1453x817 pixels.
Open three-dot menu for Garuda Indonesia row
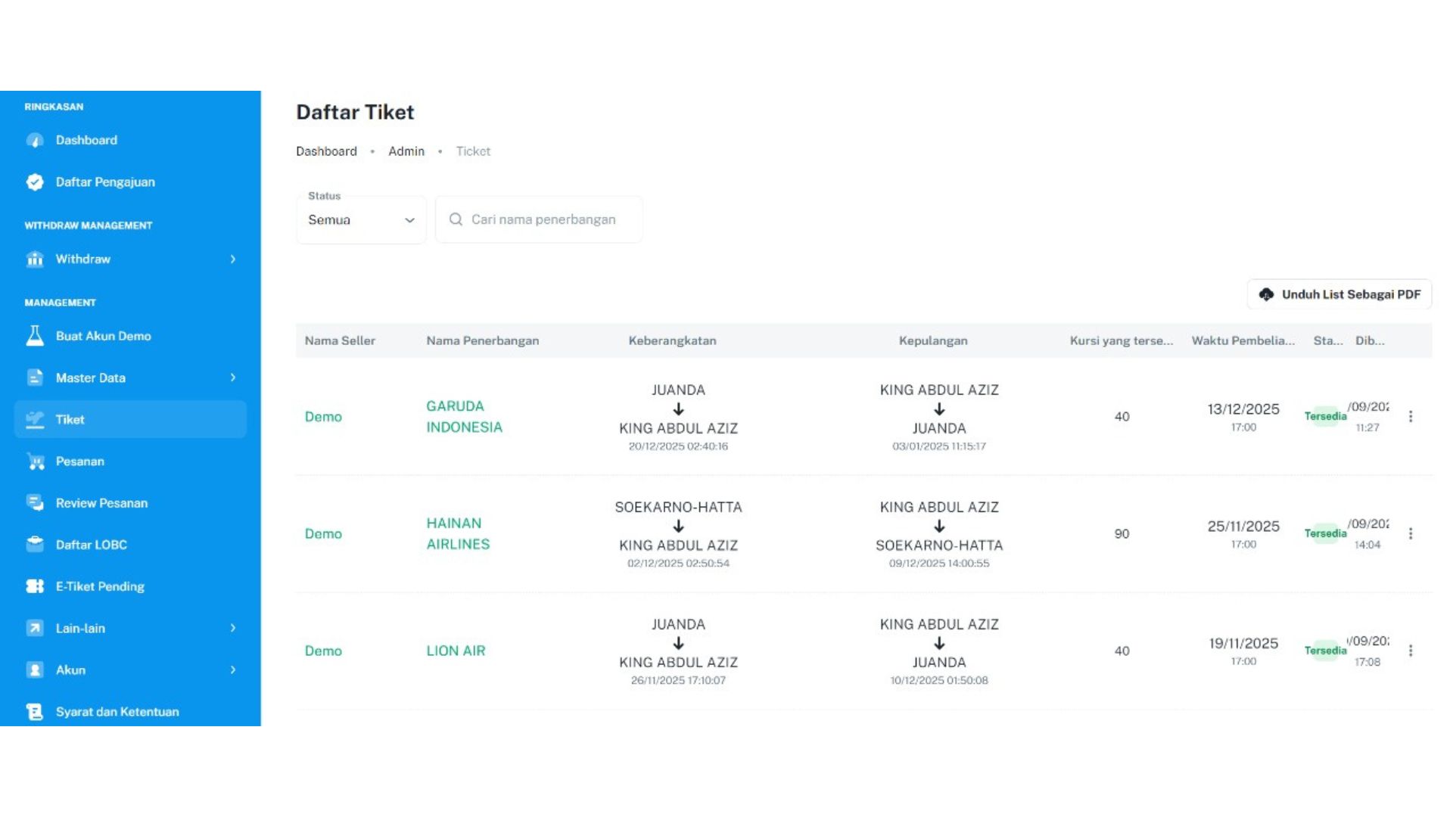tap(1411, 417)
